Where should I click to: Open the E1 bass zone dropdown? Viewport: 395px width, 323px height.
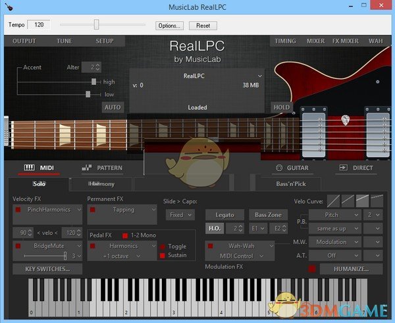(x=258, y=228)
